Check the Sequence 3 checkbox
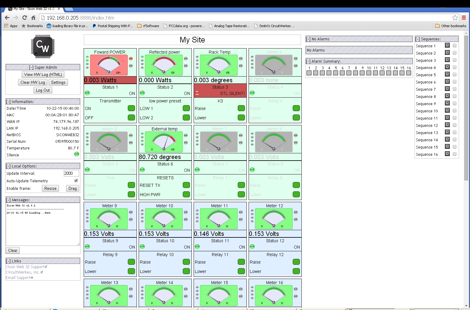The image size is (470, 310). pyautogui.click(x=455, y=60)
